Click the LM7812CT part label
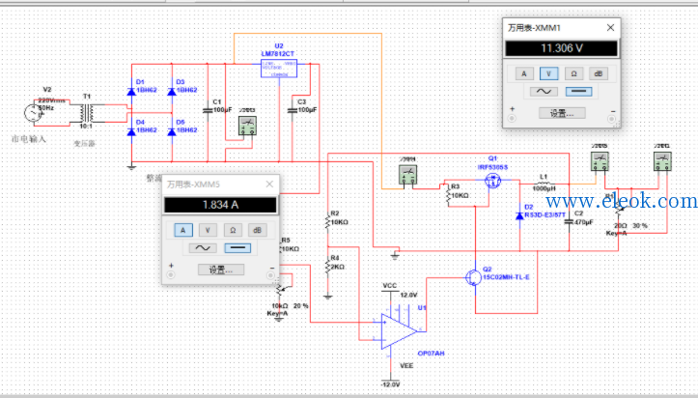This screenshot has height=398, width=698. tap(278, 53)
